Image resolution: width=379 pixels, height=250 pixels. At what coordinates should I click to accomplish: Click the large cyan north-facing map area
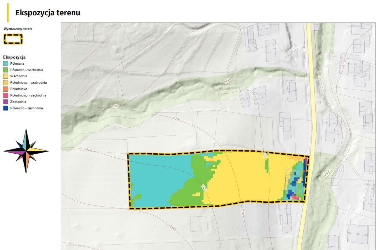tap(157, 177)
